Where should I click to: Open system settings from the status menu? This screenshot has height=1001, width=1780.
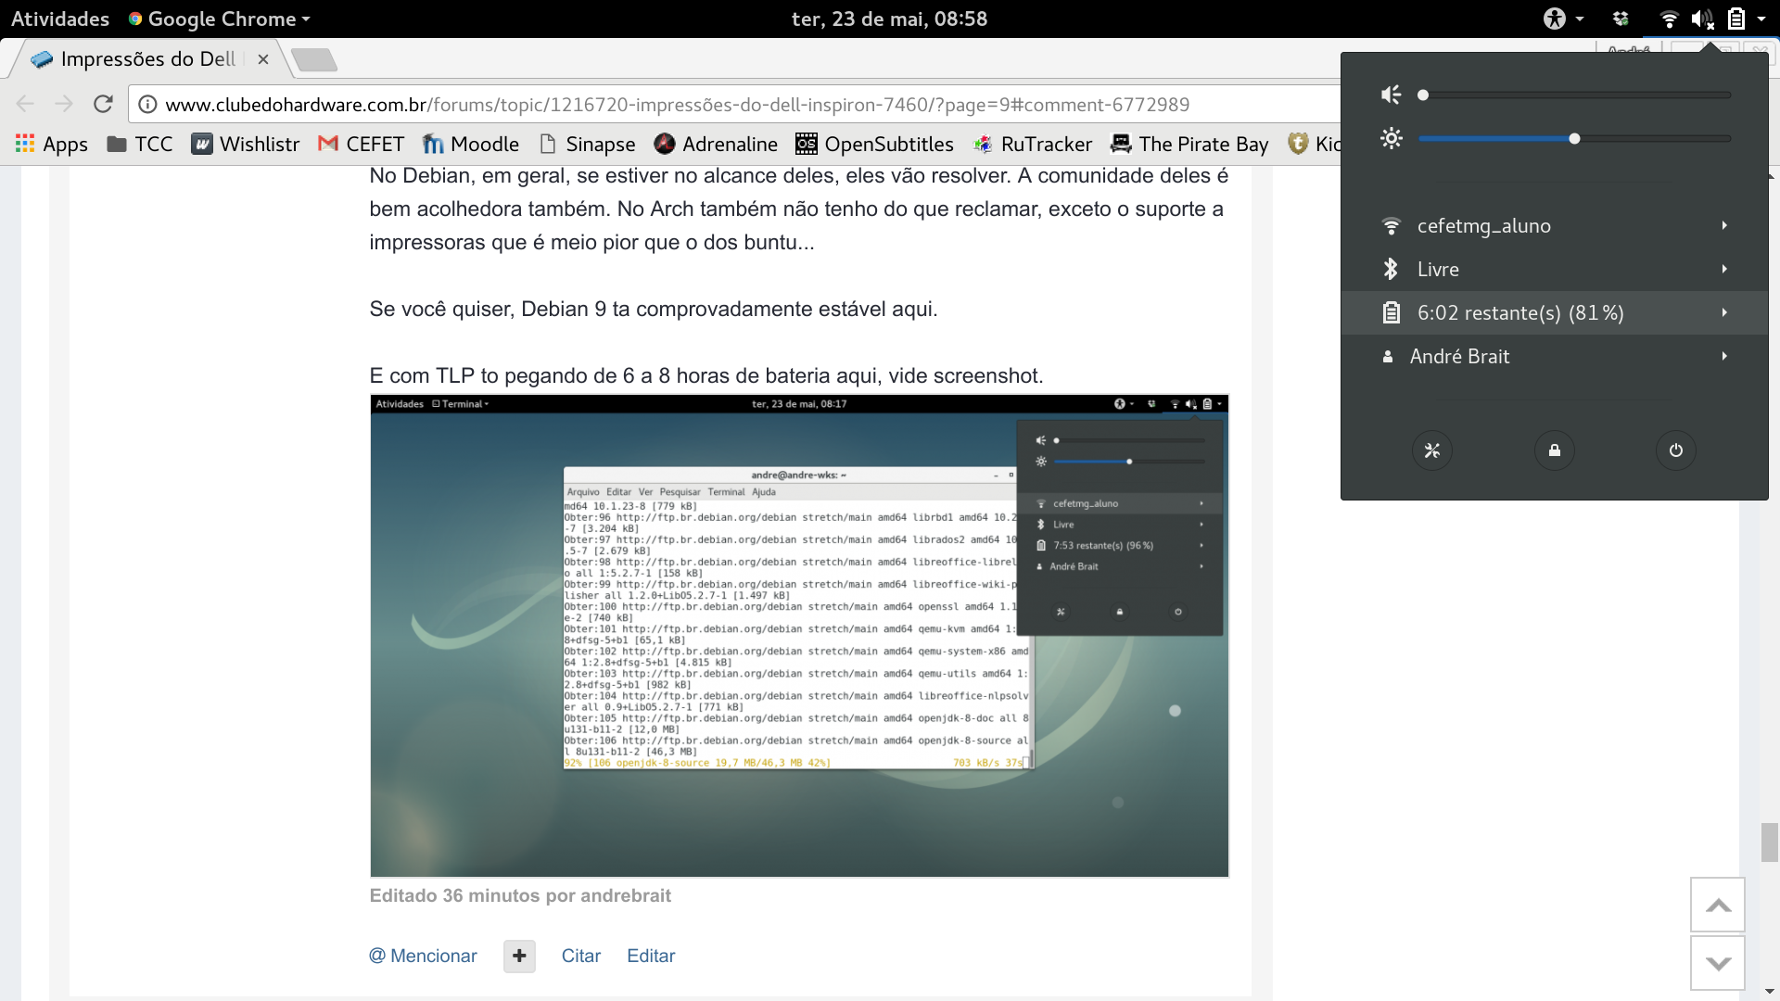[1432, 450]
